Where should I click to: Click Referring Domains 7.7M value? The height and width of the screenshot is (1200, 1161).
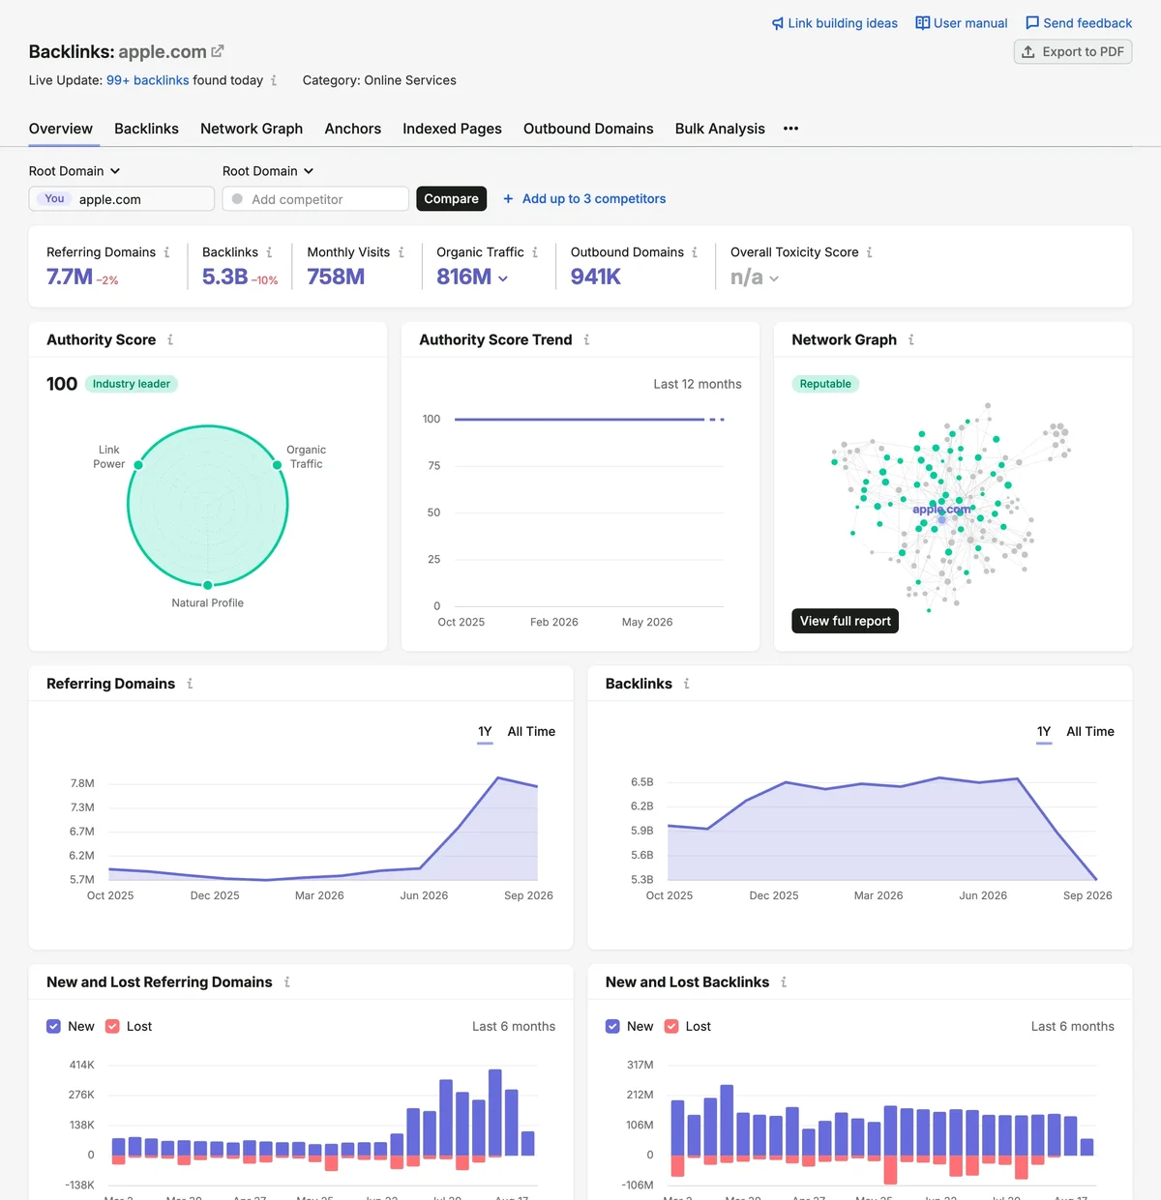[x=70, y=277]
